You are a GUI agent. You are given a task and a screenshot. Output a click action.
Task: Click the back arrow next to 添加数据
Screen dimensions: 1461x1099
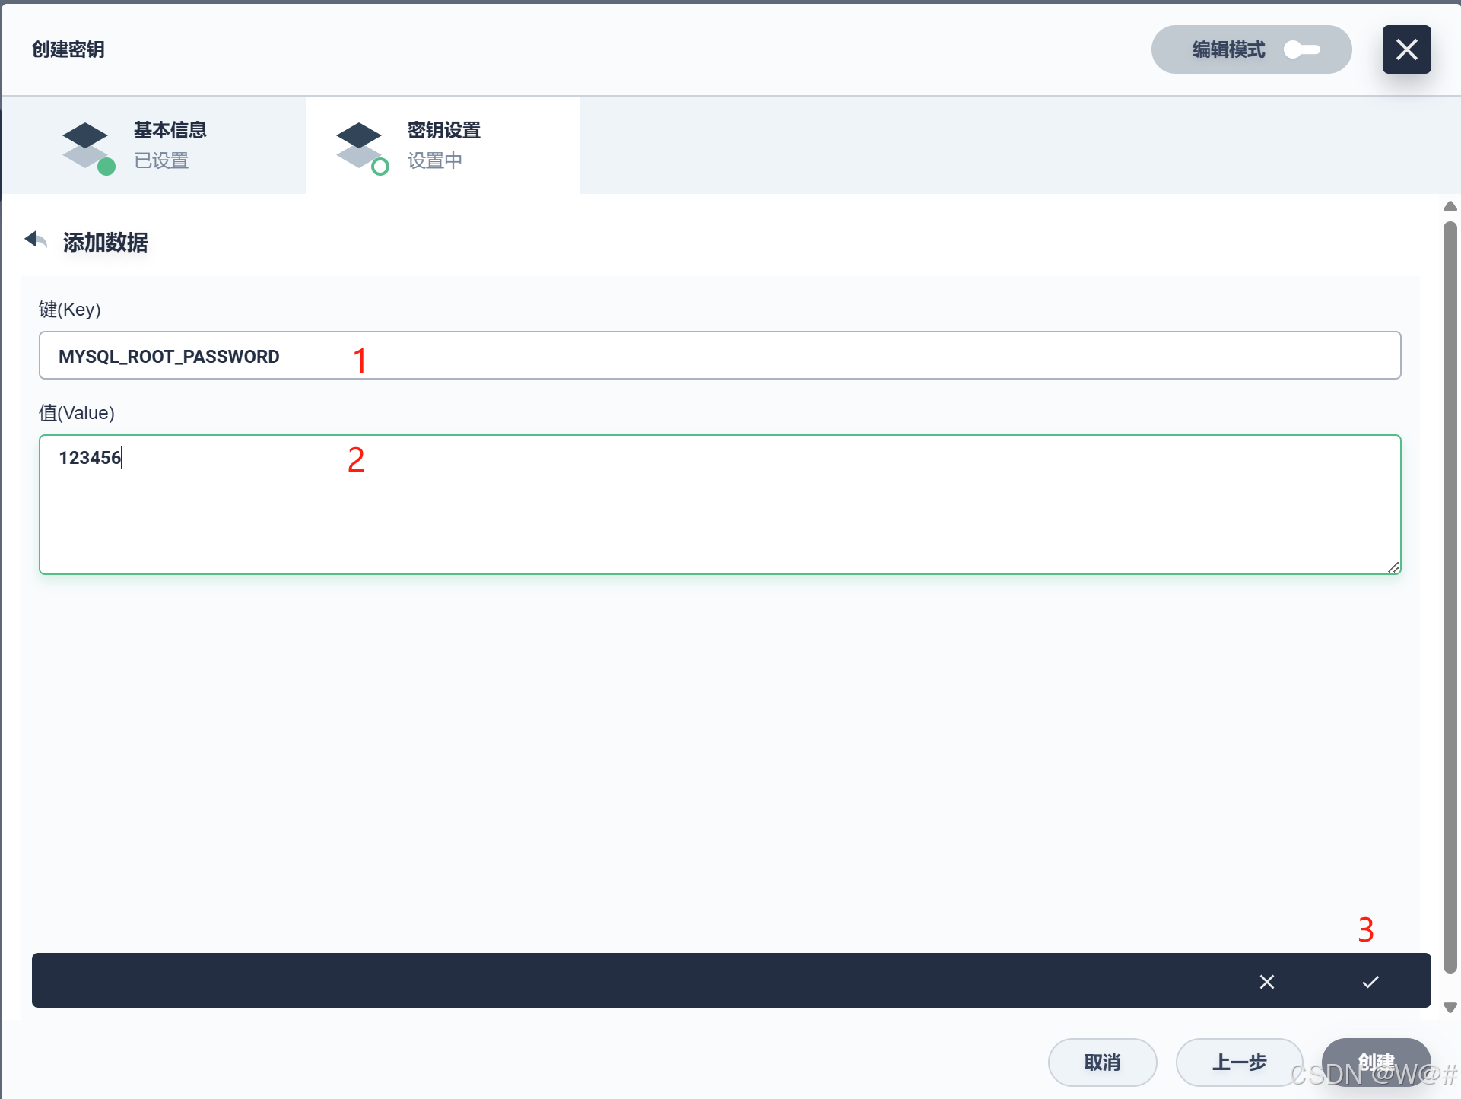(x=36, y=240)
